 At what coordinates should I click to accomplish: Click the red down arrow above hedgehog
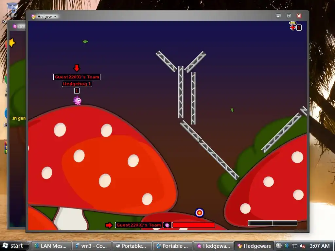click(77, 68)
